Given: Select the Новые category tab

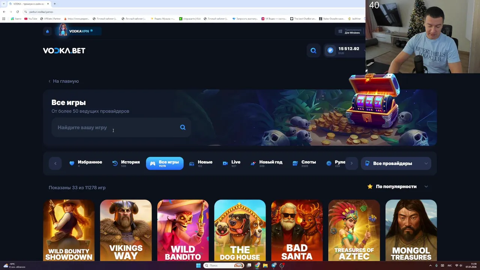Looking at the screenshot, I should click(201, 163).
